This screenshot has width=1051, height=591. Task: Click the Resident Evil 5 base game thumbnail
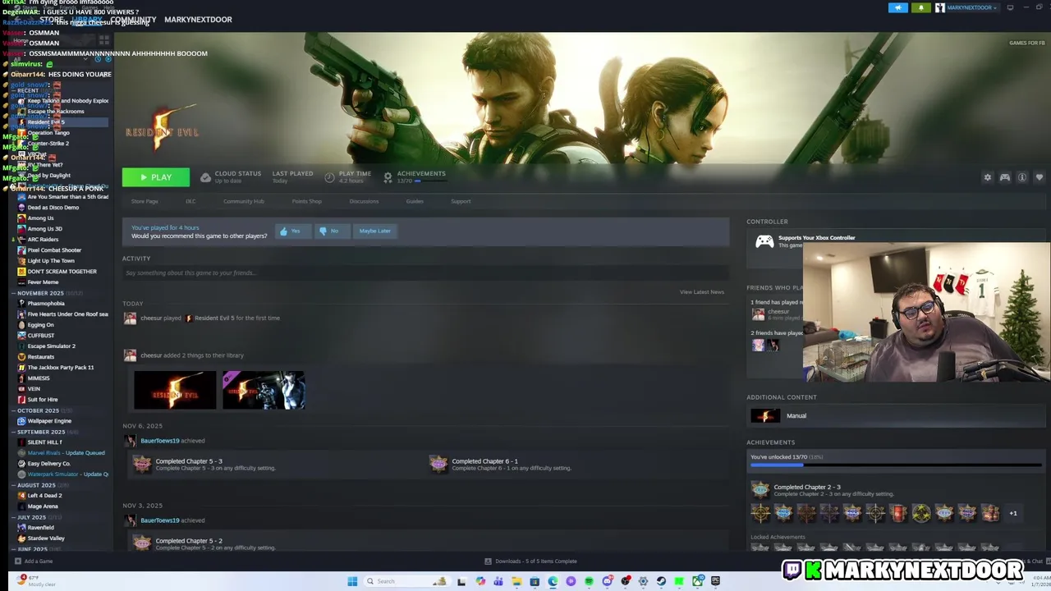(175, 390)
